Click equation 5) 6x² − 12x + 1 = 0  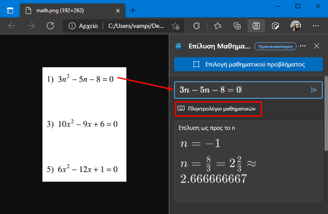pos(82,169)
